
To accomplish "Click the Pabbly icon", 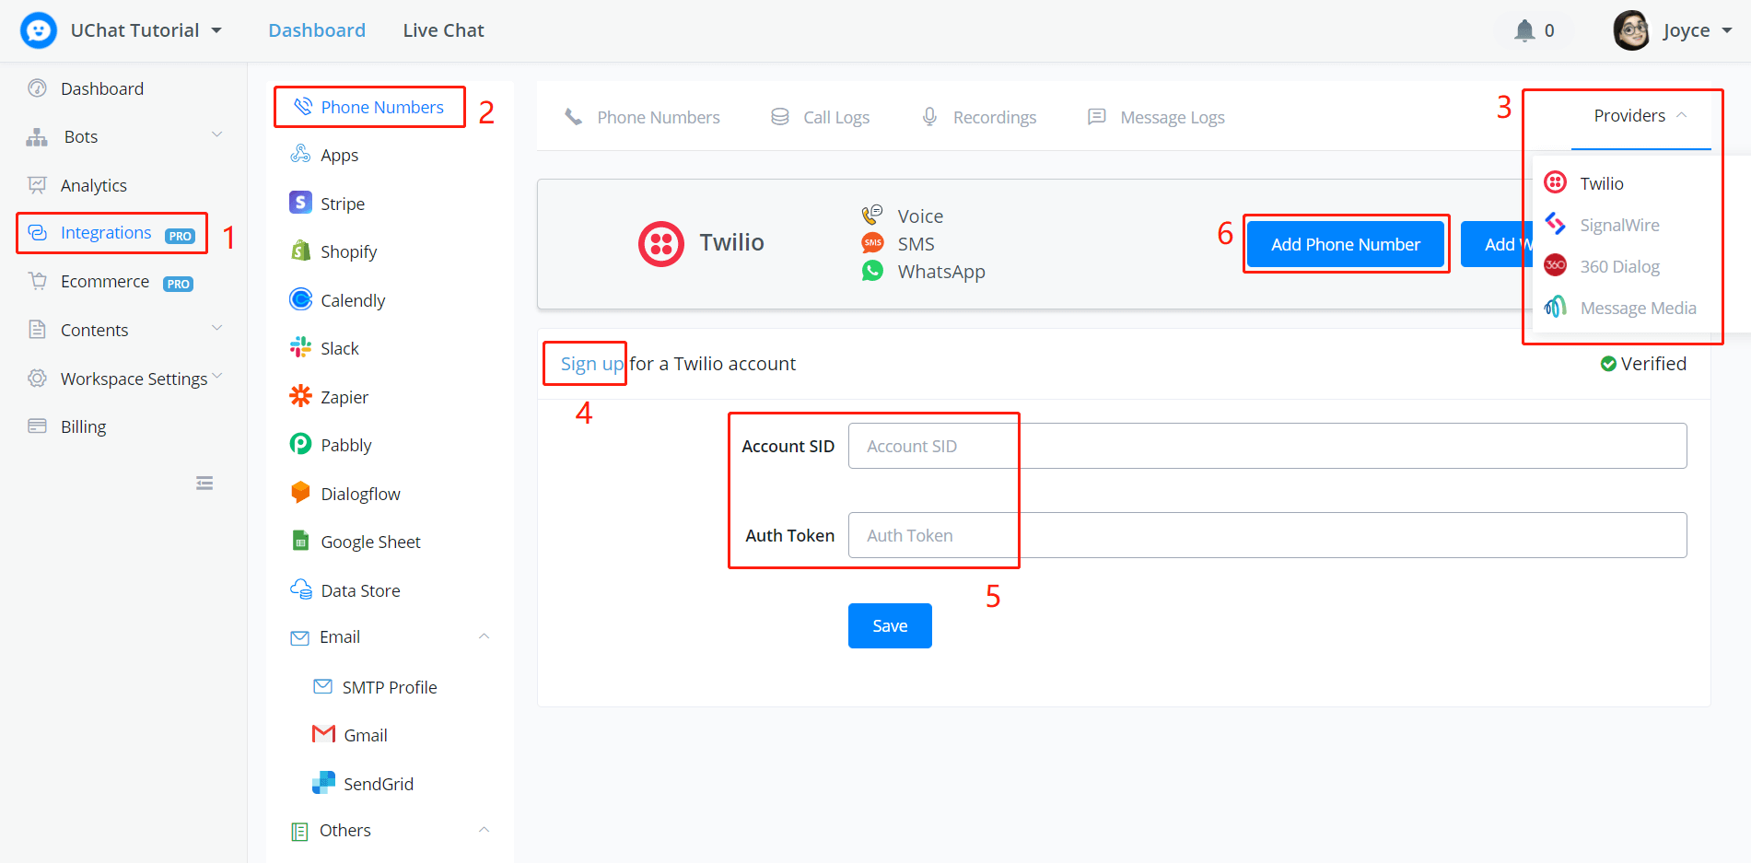I will pyautogui.click(x=300, y=444).
